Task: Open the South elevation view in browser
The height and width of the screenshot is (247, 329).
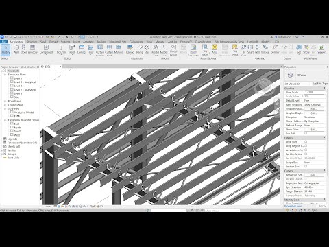Action: tap(17, 131)
